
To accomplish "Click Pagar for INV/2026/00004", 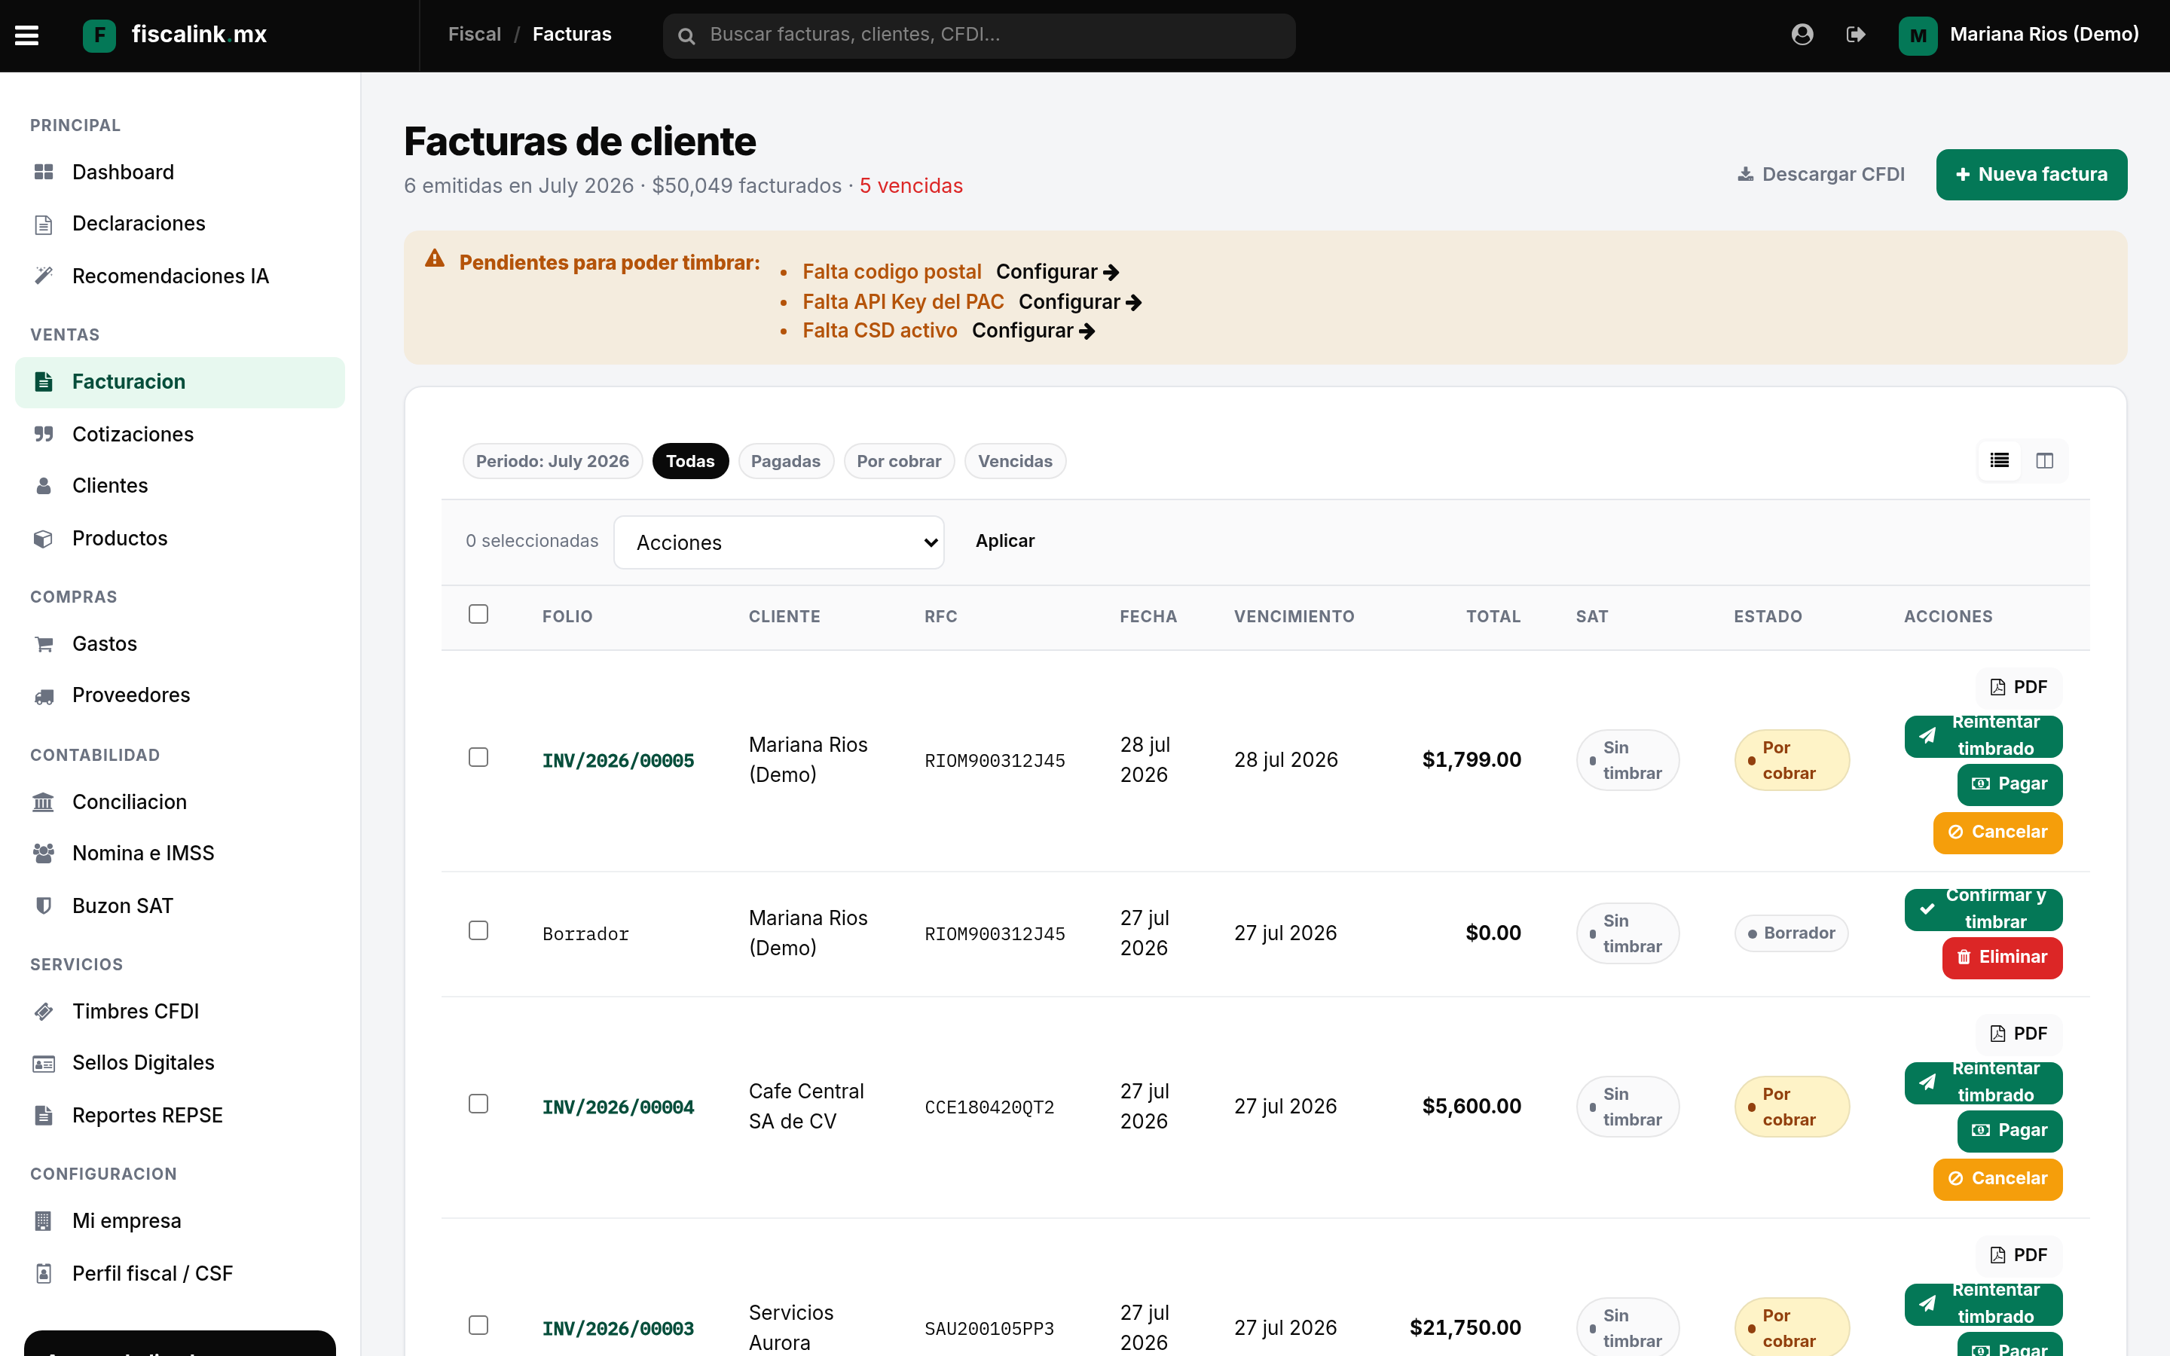I will coord(2010,1131).
